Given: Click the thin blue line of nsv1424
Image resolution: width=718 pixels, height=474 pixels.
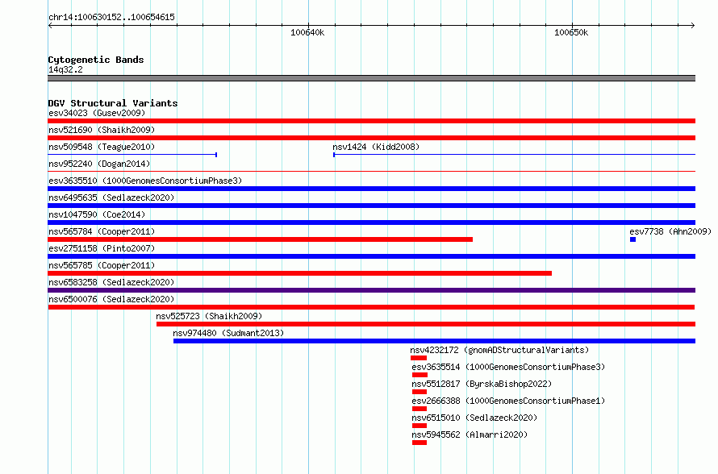Looking at the screenshot, I should [514, 155].
